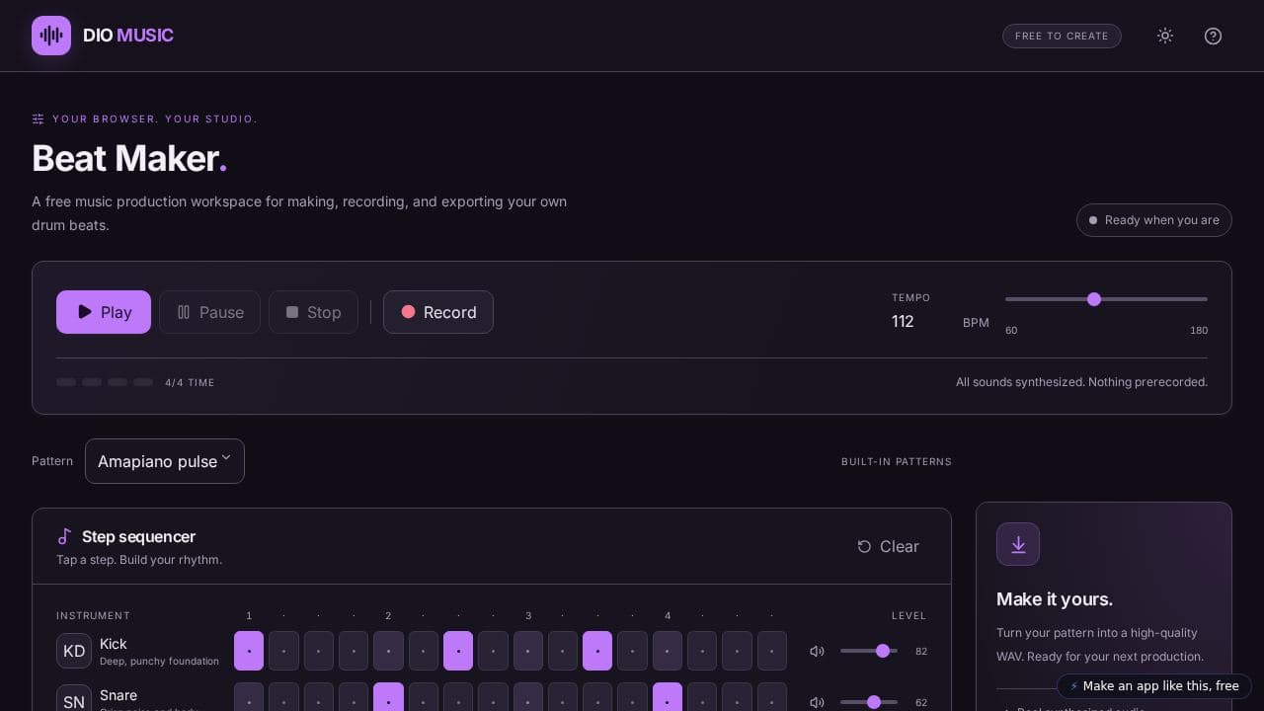Toggle Kick step on beat 3

click(x=528, y=651)
